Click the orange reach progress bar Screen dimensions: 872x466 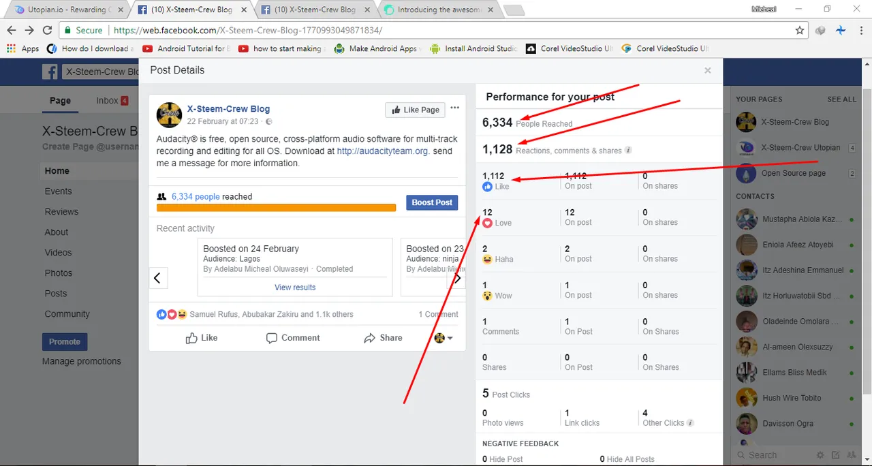(x=276, y=208)
